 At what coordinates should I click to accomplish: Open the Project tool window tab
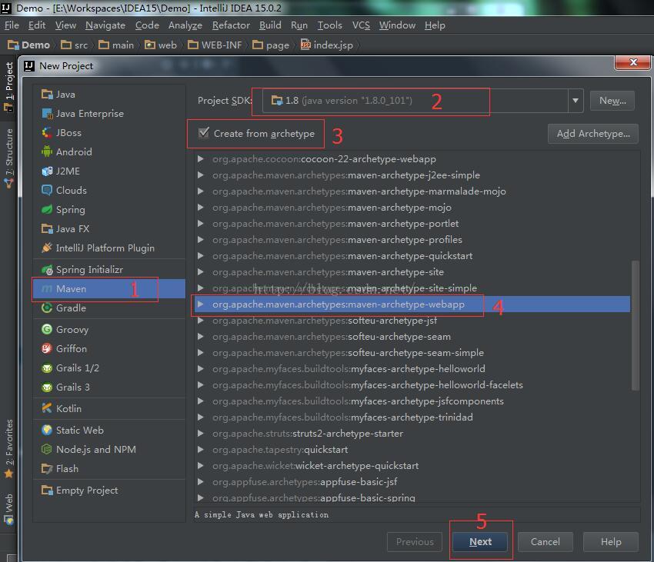[8, 87]
